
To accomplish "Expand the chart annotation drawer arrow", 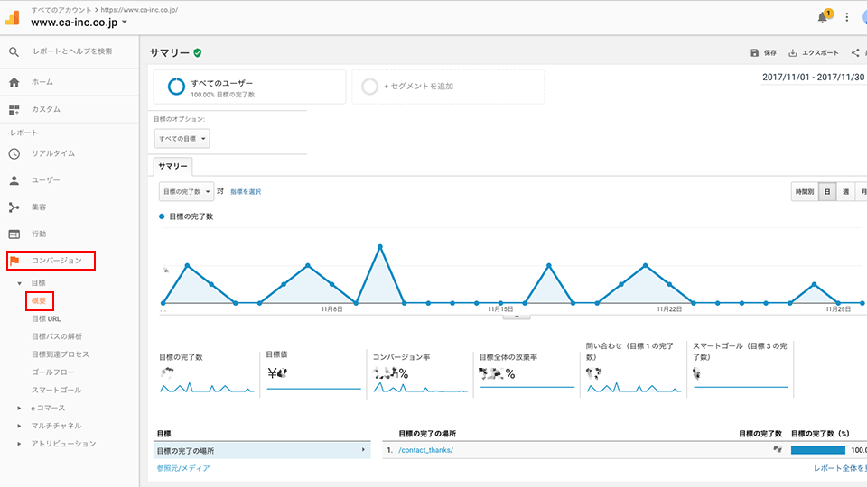I will tap(517, 317).
